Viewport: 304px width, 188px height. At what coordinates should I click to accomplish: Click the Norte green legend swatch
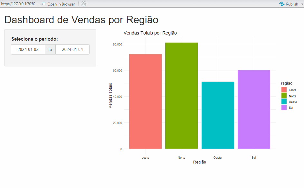(x=284, y=96)
